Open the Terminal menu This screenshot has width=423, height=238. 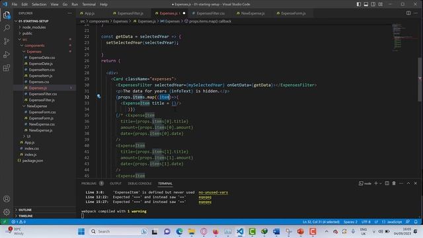(x=89, y=5)
